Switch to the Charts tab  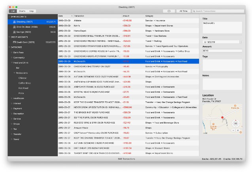pos(22,11)
